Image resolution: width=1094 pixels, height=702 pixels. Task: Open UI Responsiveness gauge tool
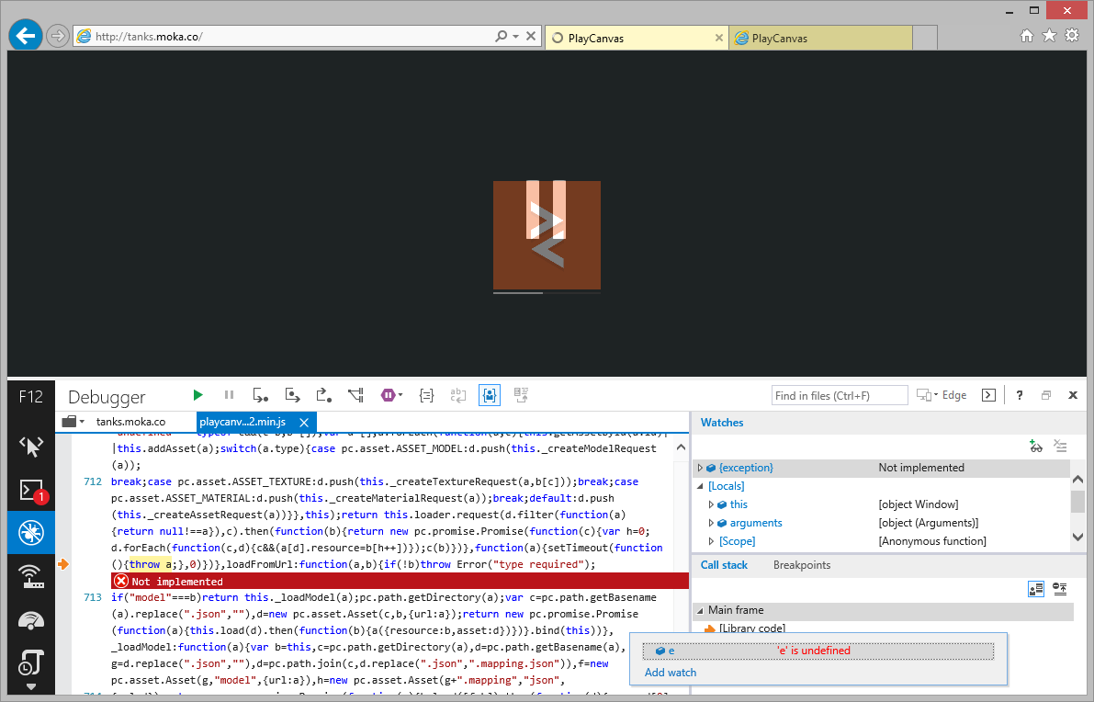[x=30, y=620]
